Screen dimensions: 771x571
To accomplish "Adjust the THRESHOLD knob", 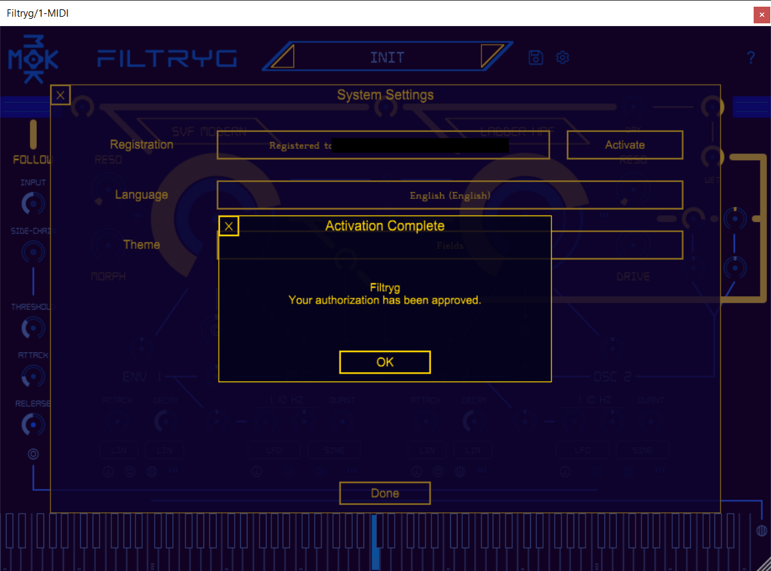I will click(x=33, y=328).
